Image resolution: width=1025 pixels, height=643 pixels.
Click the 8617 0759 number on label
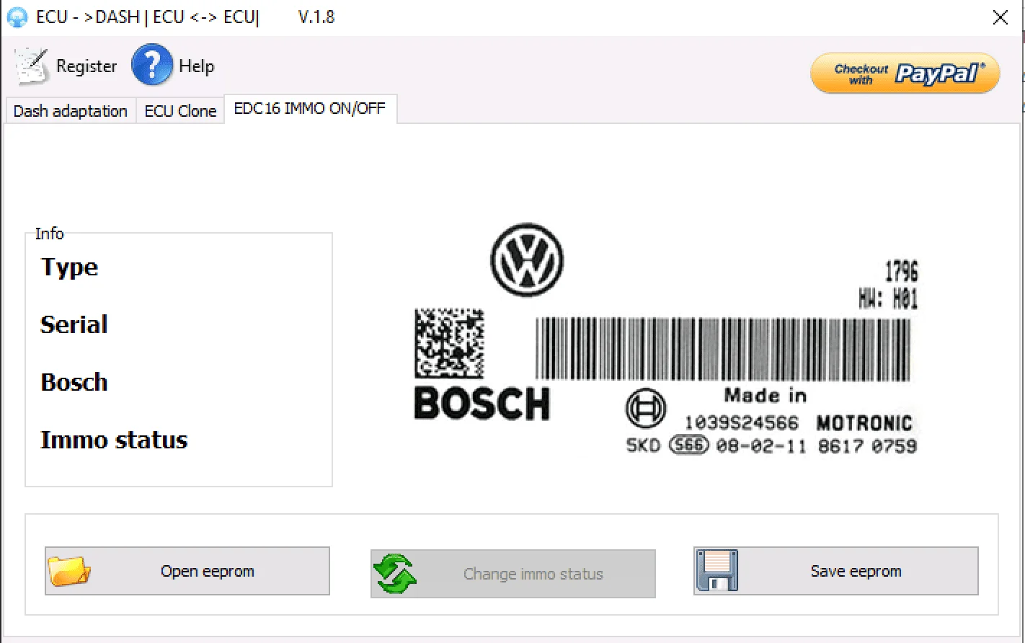tap(867, 446)
